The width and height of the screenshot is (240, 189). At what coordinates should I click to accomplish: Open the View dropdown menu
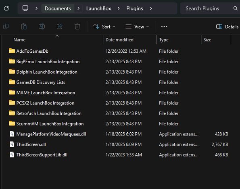coord(137,27)
